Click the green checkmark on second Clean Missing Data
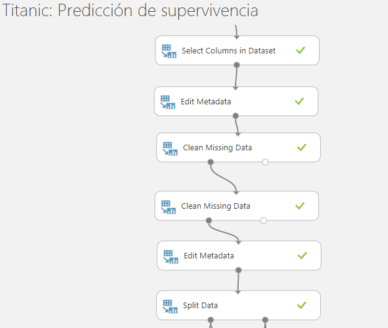The height and width of the screenshot is (328, 388). (x=300, y=206)
